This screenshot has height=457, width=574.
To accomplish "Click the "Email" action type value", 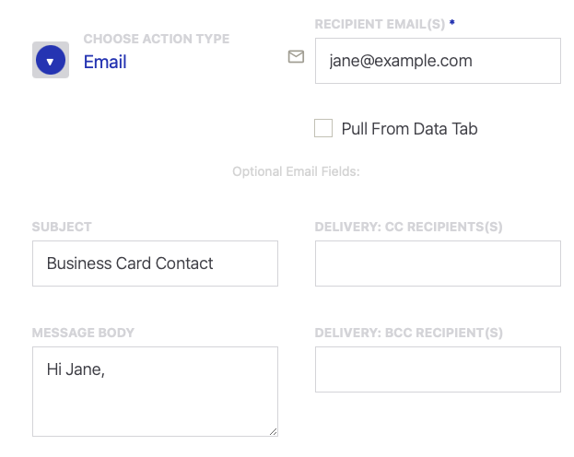I will click(105, 62).
